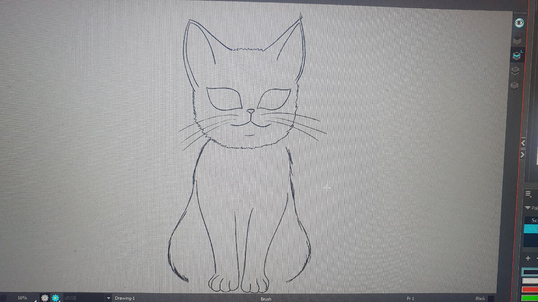
Task: Select the bottom art layer stack icon
Action: pyautogui.click(x=514, y=85)
